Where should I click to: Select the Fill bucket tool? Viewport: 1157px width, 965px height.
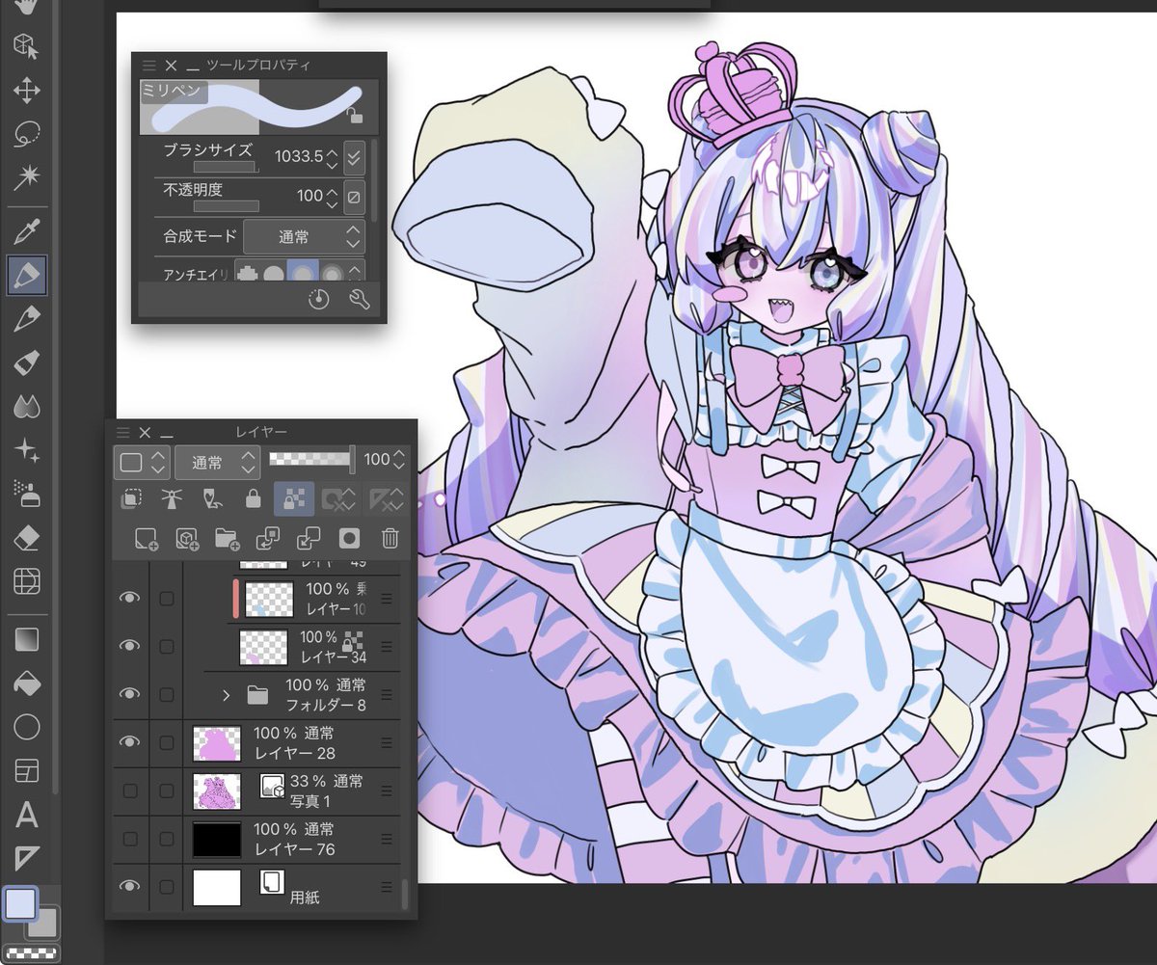[26, 684]
